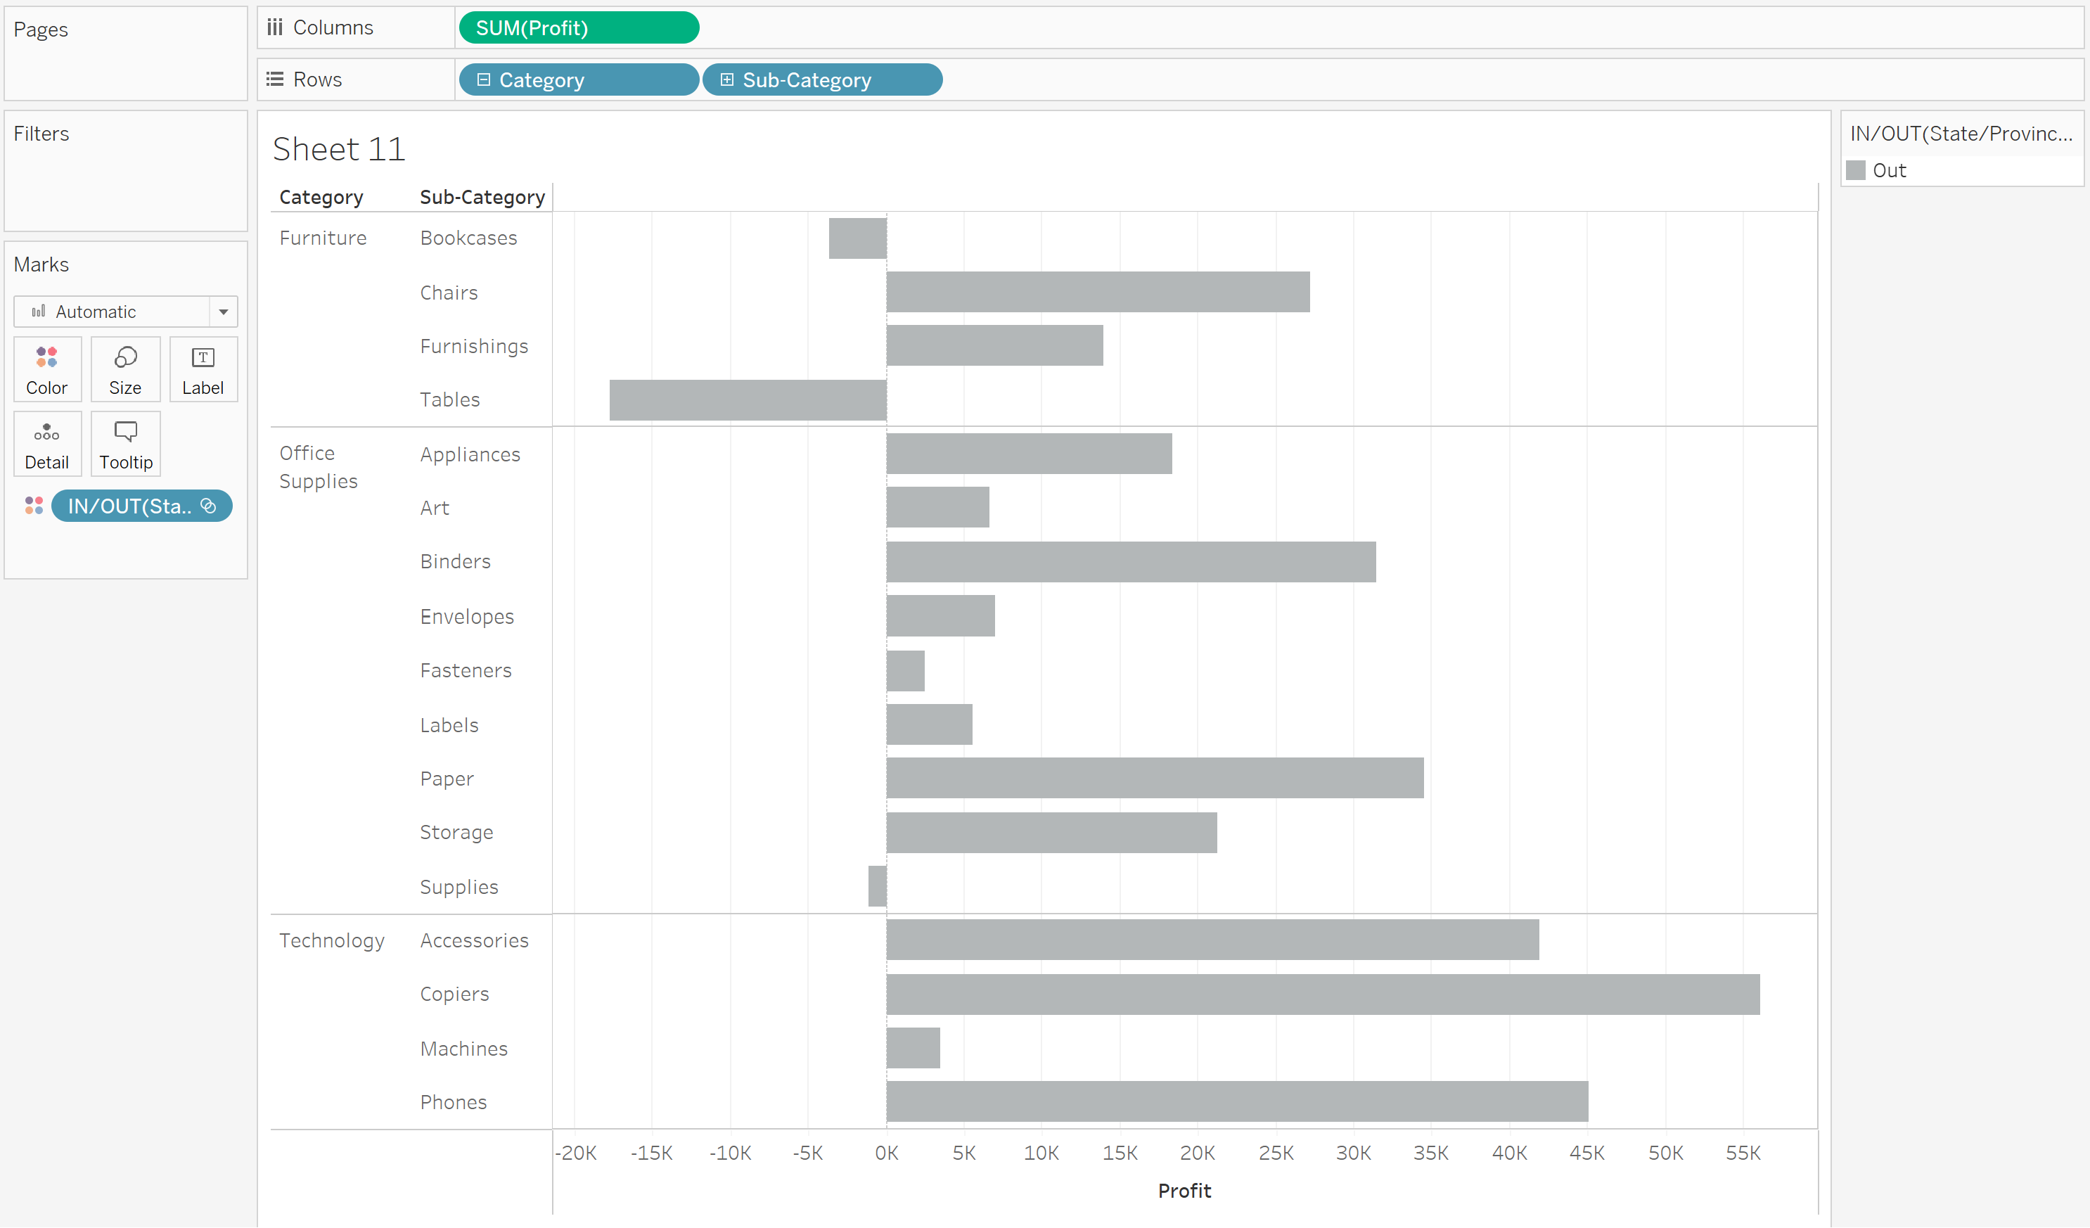
Task: Click the Pages shelf header
Action: coord(41,30)
